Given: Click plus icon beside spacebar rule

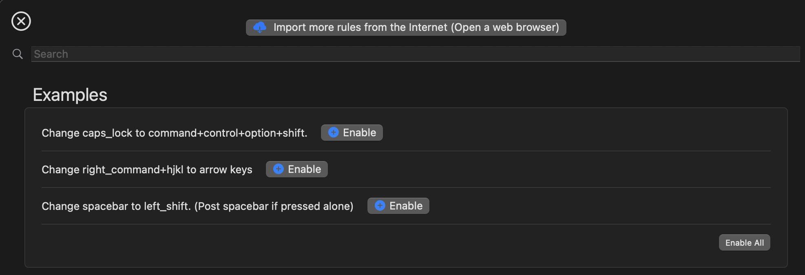Looking at the screenshot, I should [380, 205].
